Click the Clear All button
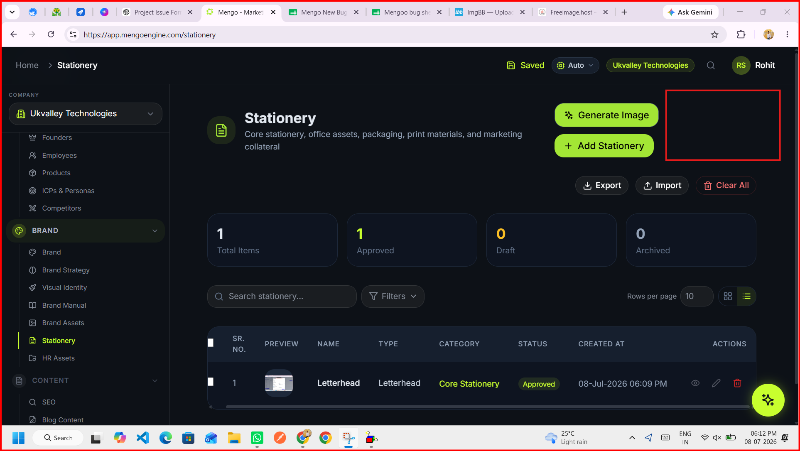The width and height of the screenshot is (800, 451). pos(726,185)
